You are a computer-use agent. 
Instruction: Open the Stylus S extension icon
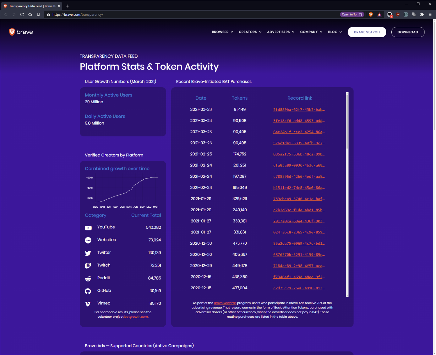pyautogui.click(x=406, y=14)
